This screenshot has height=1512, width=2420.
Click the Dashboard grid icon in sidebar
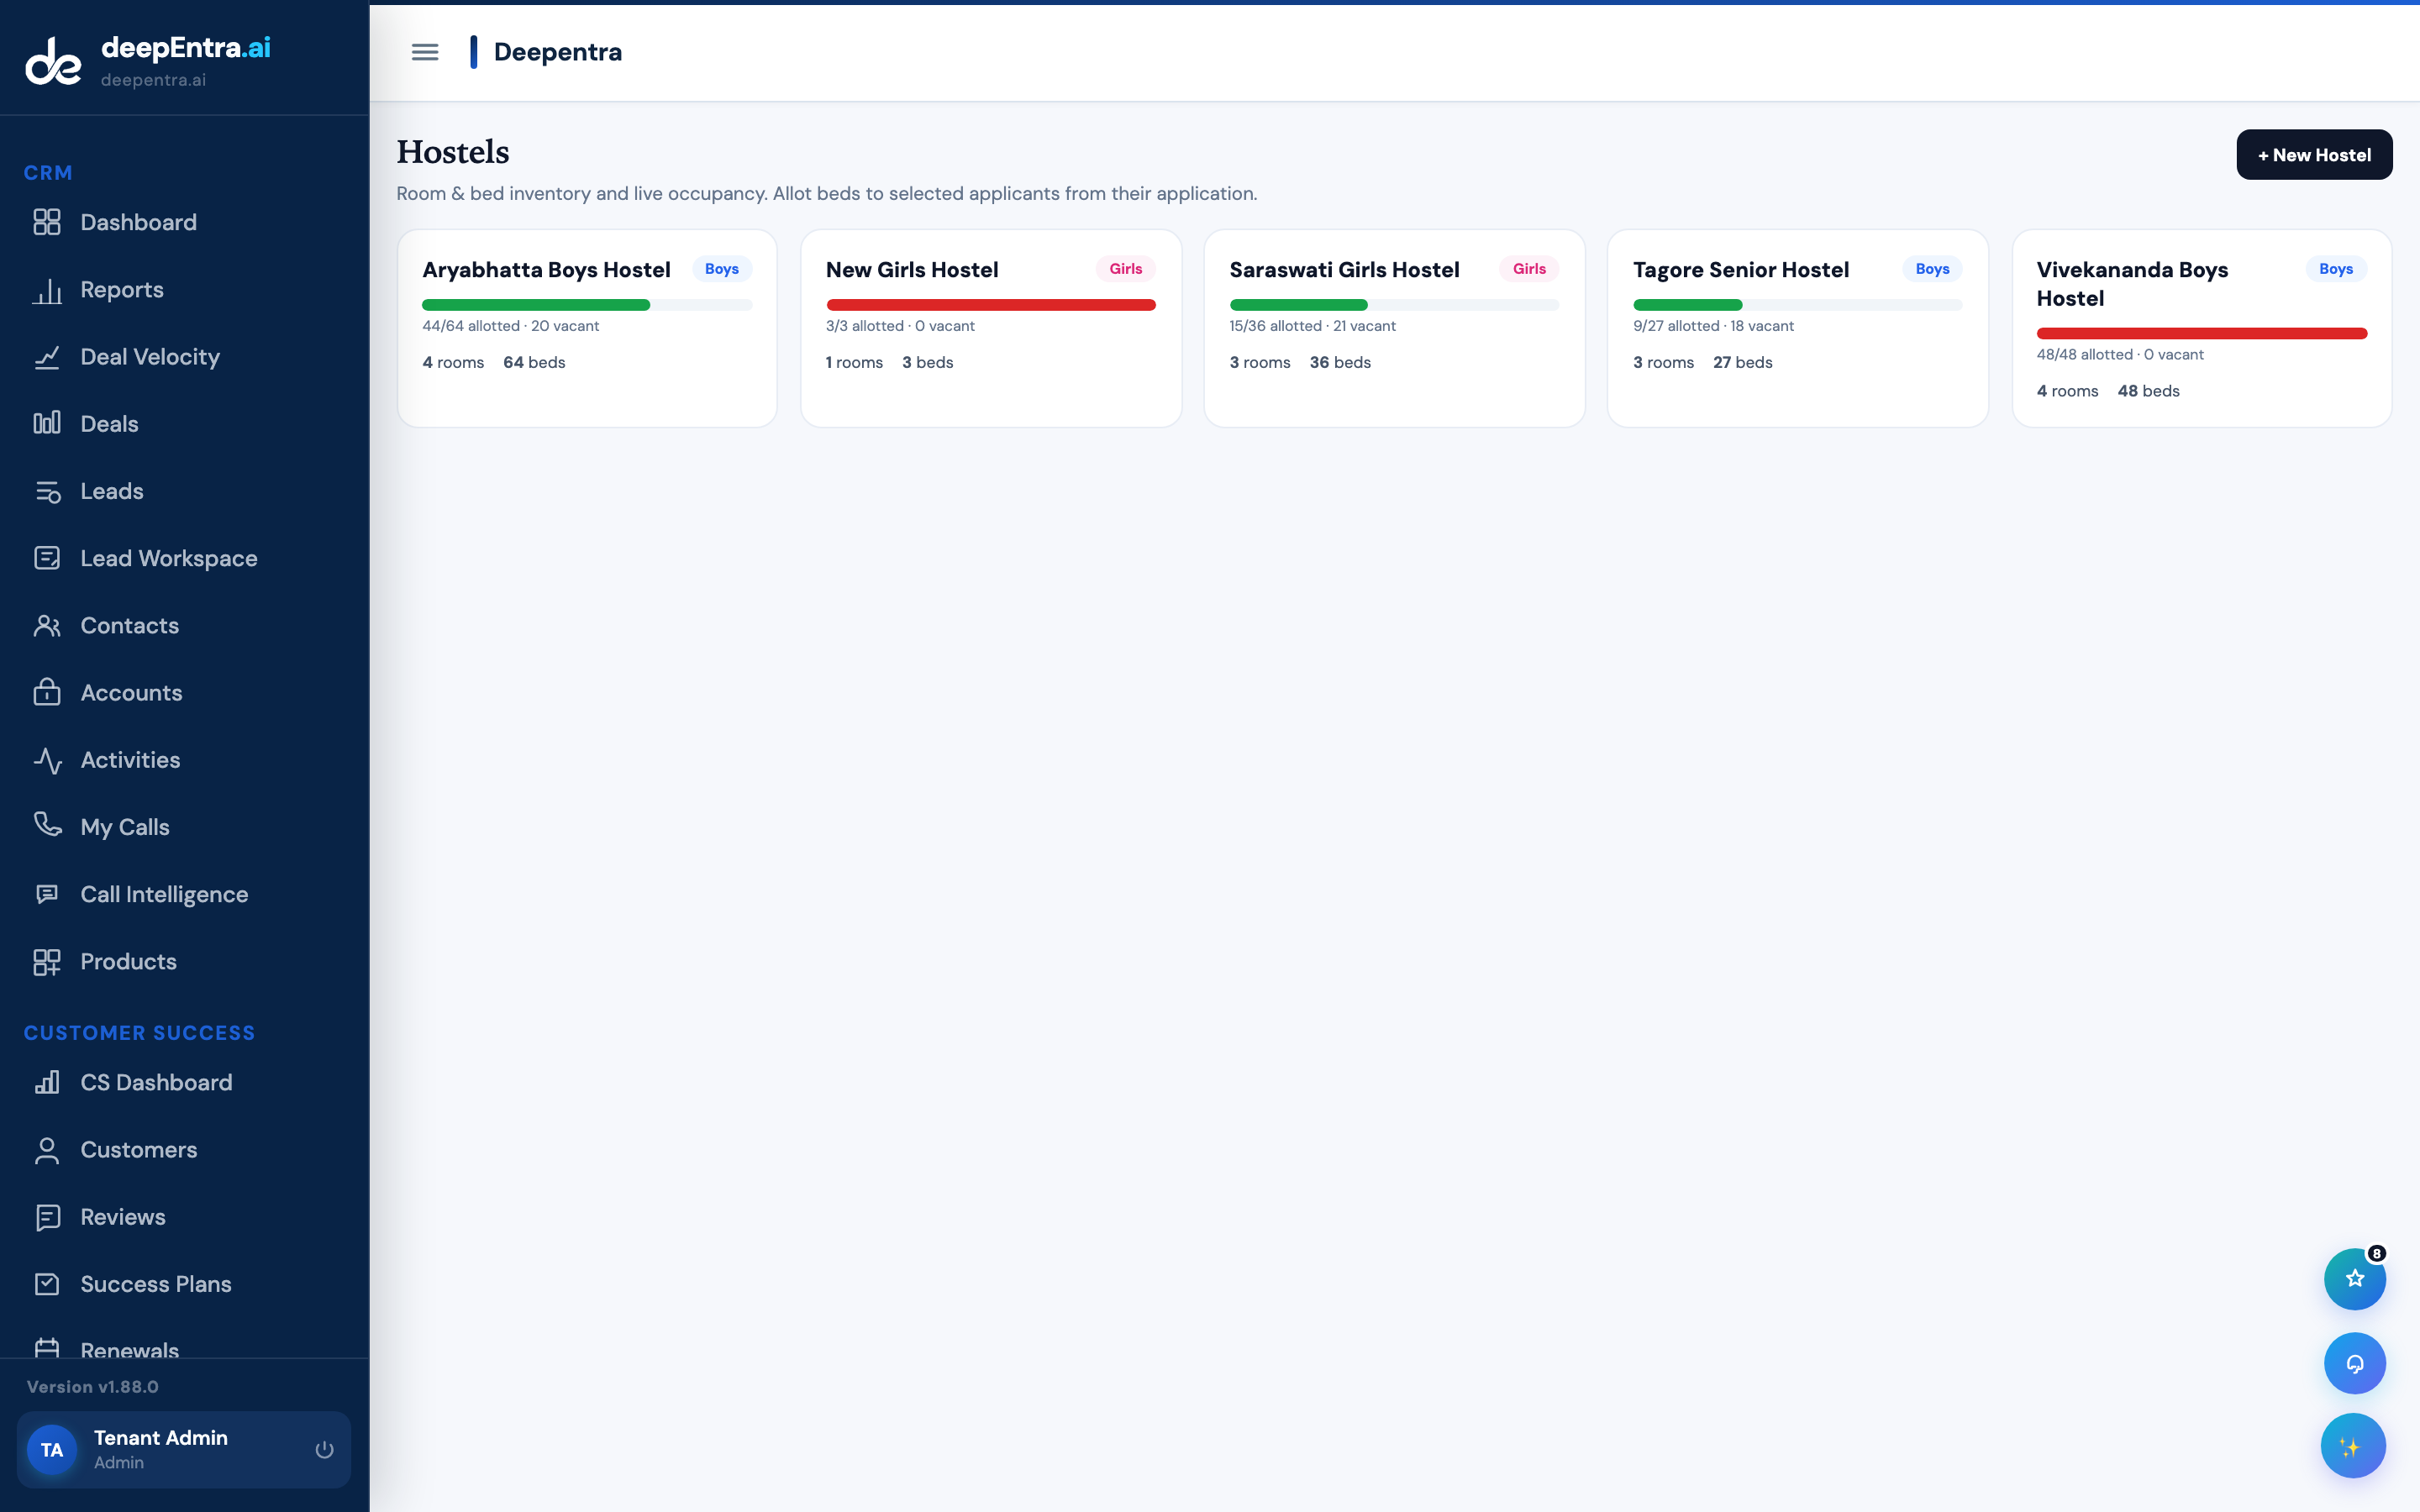[x=47, y=222]
